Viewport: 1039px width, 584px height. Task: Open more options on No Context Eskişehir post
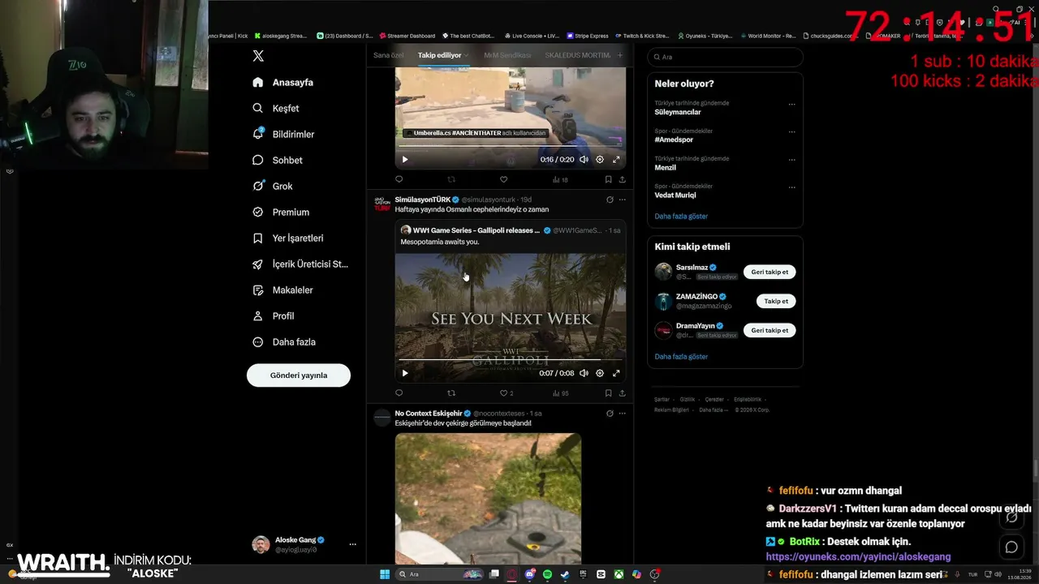[x=623, y=414]
